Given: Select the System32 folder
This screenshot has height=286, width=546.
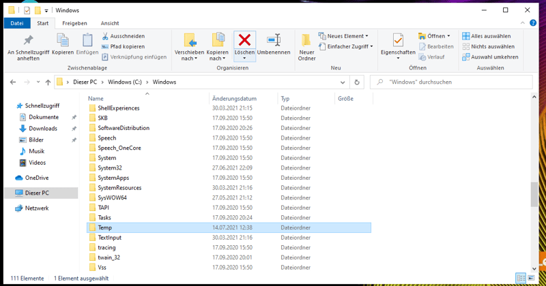Looking at the screenshot, I should point(109,168).
